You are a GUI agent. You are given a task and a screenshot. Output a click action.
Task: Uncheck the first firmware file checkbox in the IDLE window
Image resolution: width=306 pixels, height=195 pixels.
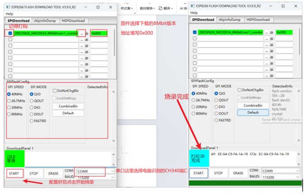click(x=10, y=33)
